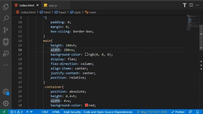Close the index.html tab
The height and width of the screenshot is (114, 203).
(x=37, y=5)
